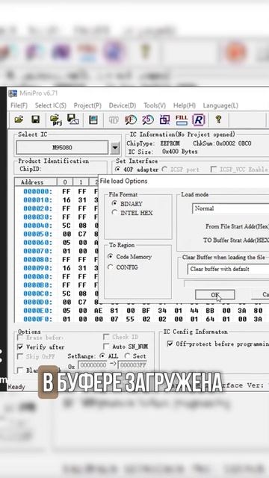
Task: Click address row 0000E0:
Action: [x=37, y=311]
